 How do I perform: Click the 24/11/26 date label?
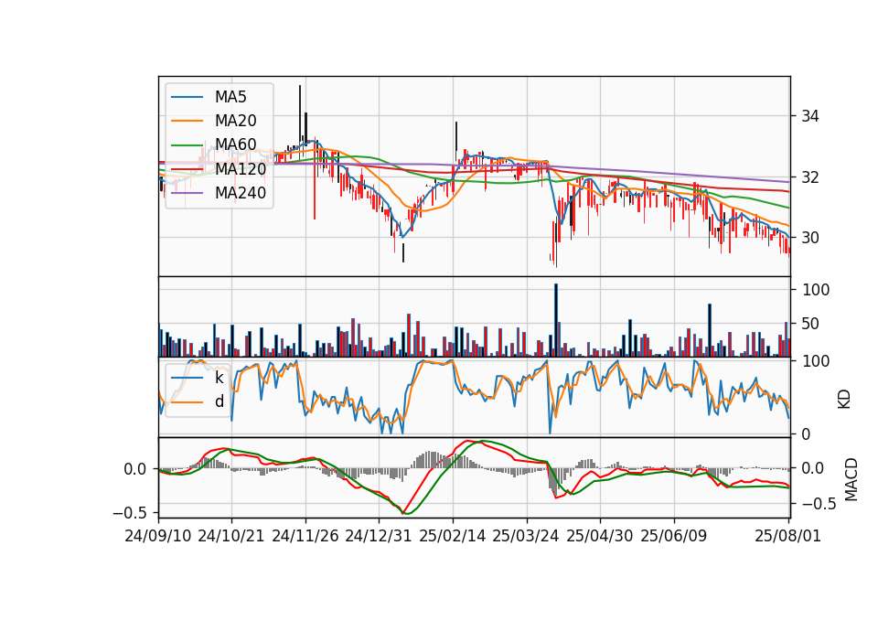[x=305, y=536]
